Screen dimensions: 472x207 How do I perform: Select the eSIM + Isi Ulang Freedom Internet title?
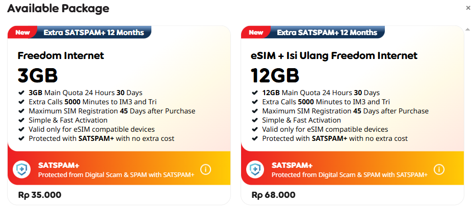tap(334, 55)
